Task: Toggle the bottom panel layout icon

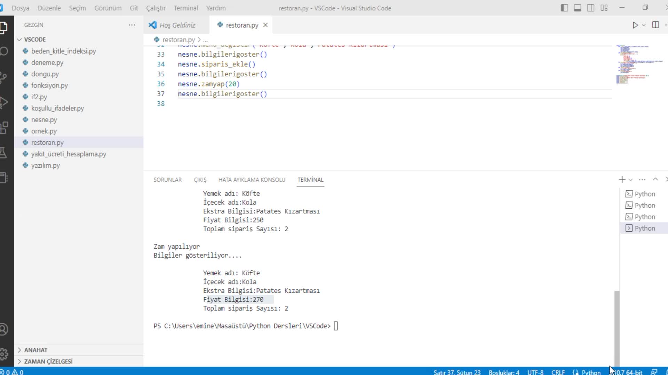Action: [578, 8]
